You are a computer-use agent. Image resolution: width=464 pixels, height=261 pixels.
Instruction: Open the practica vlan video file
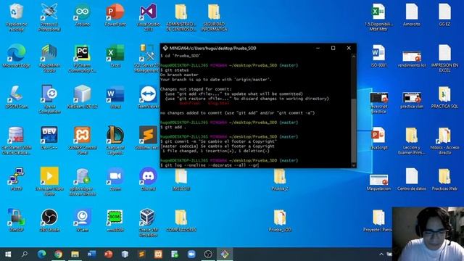pos(412,100)
